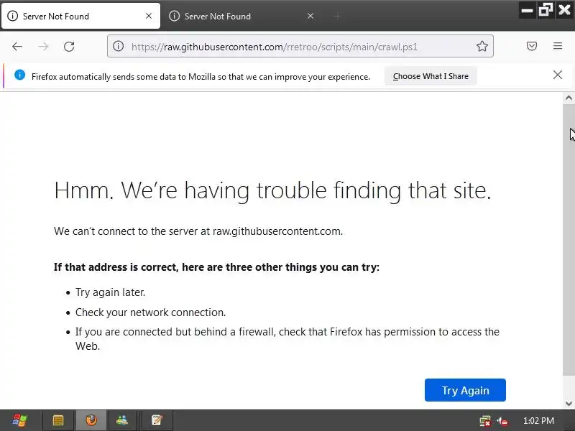Screen dimensions: 575x431
Task: Bookmark this page with the star
Action: 482,46
